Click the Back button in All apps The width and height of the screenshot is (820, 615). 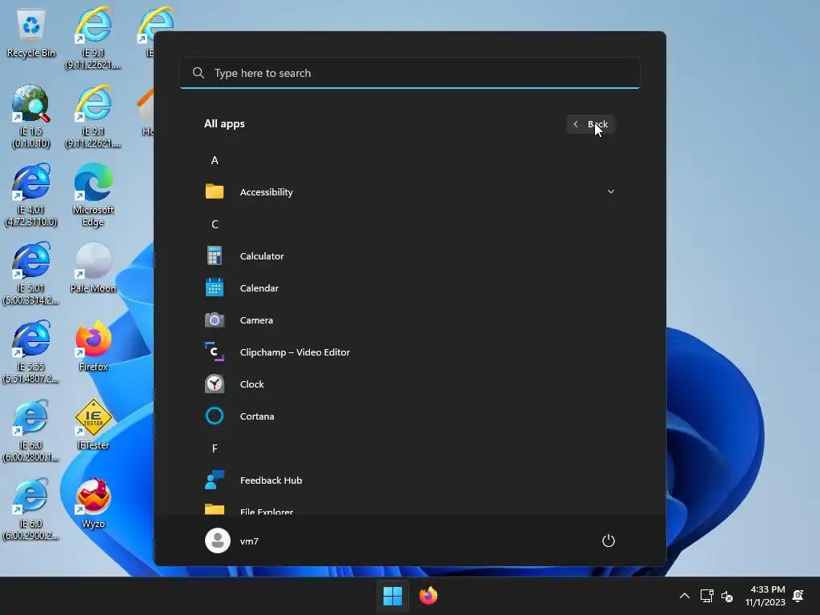pos(590,124)
